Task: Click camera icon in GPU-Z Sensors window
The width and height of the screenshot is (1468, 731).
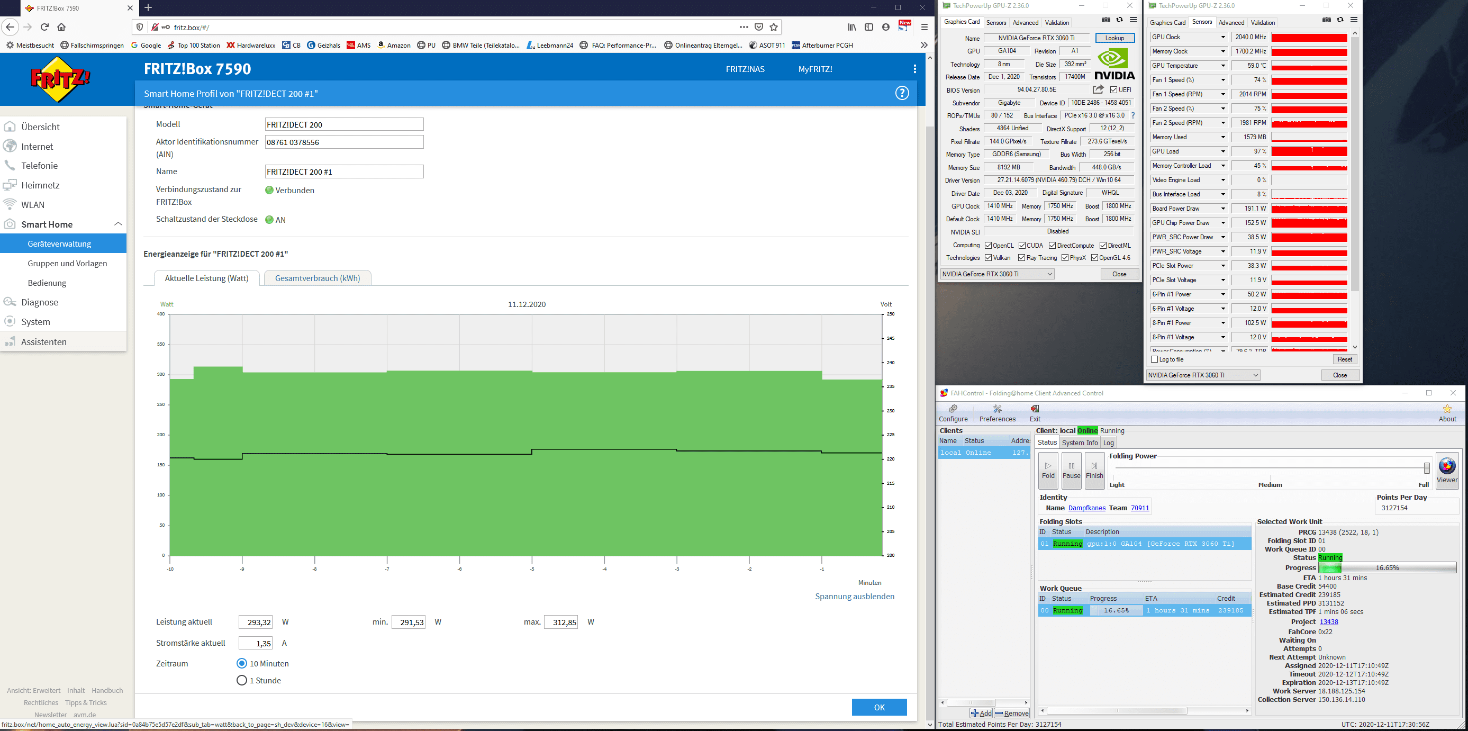Action: coord(1326,20)
